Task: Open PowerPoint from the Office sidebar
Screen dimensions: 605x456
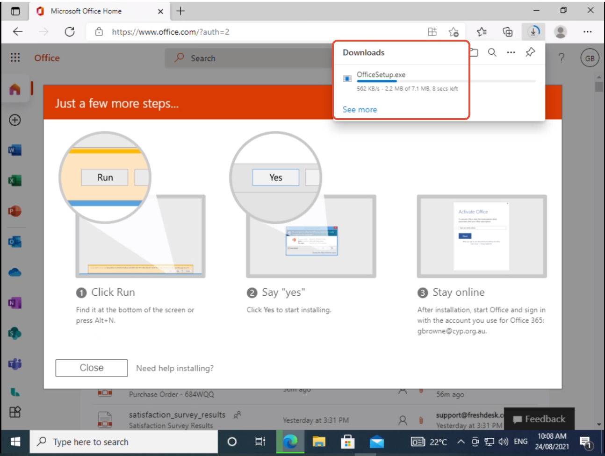Action: click(x=15, y=211)
